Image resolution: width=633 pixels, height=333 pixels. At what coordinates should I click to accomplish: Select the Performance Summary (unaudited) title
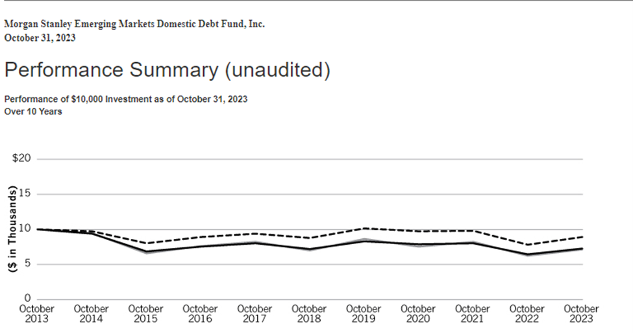point(167,70)
